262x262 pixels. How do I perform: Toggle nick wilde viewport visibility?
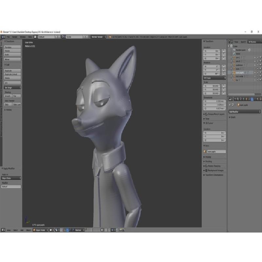coord(255,76)
